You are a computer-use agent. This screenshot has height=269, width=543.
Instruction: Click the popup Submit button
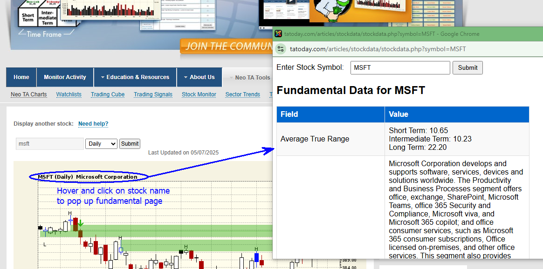(467, 68)
